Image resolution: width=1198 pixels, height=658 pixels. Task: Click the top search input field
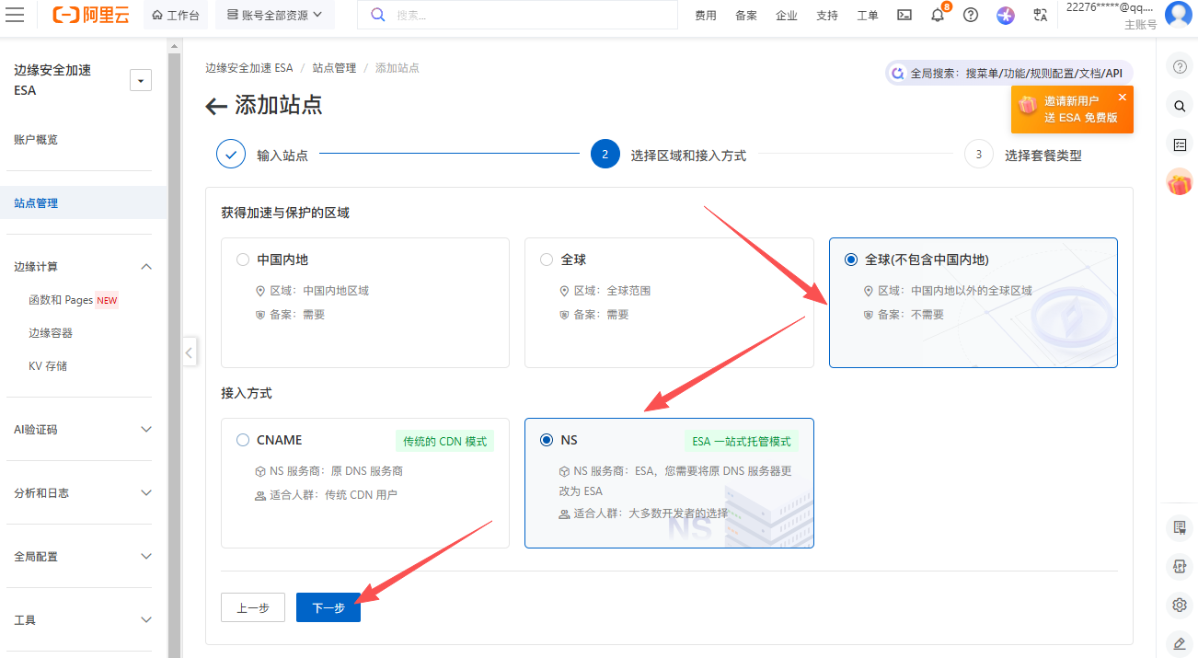[517, 15]
